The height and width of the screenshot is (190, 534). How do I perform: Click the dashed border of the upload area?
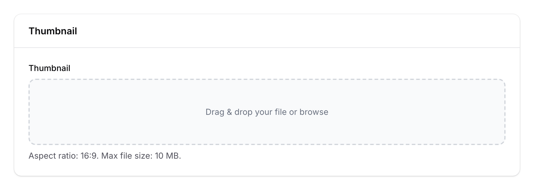[267, 79]
